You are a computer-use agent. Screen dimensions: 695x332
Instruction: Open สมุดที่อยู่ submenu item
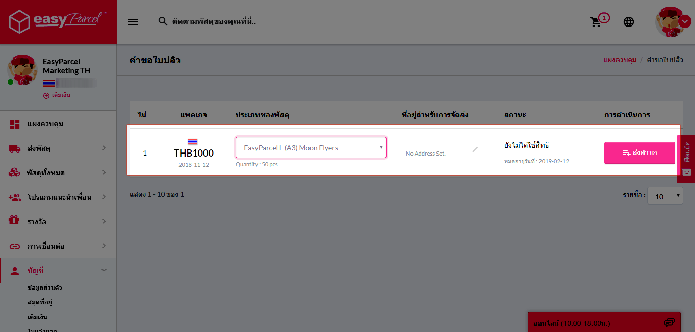[x=40, y=302]
